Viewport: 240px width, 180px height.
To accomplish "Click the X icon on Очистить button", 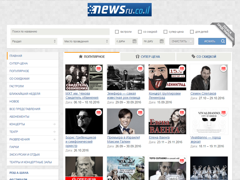I will tap(191, 41).
